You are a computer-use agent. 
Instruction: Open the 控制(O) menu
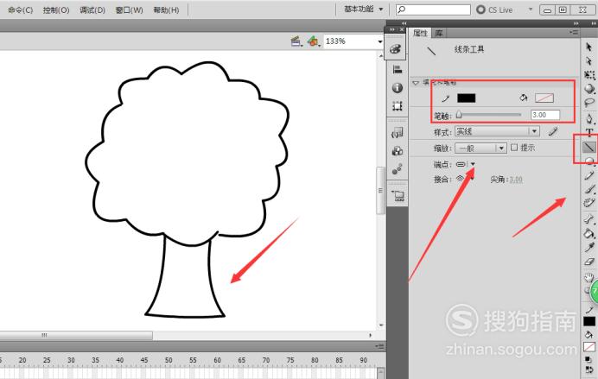pyautogui.click(x=56, y=9)
